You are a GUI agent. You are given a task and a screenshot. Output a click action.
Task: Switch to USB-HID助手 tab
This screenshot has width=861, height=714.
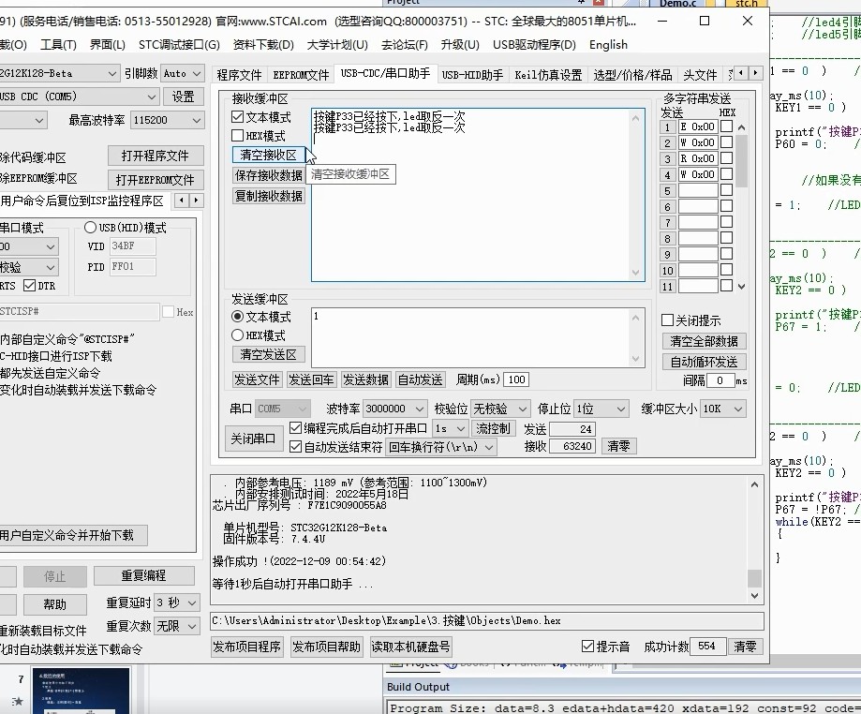click(x=472, y=75)
